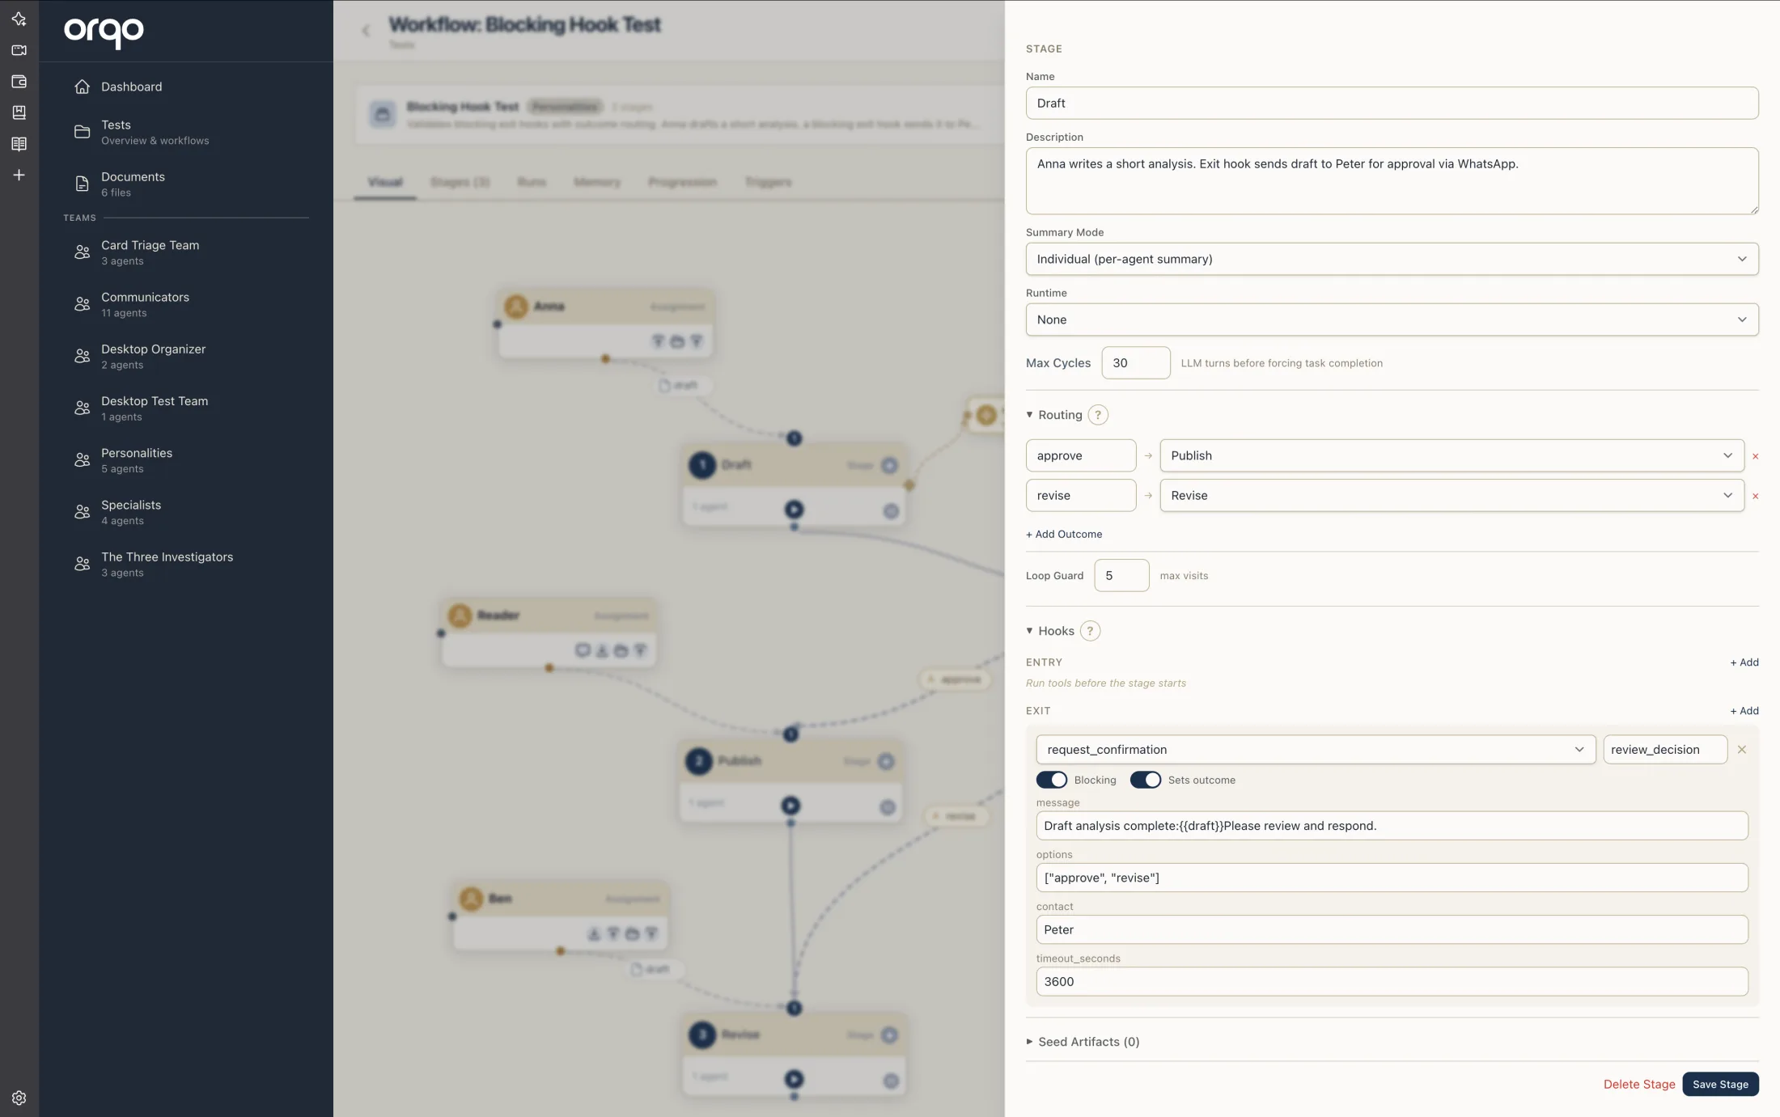Click the hook message field
1780x1117 pixels.
[x=1392, y=826]
